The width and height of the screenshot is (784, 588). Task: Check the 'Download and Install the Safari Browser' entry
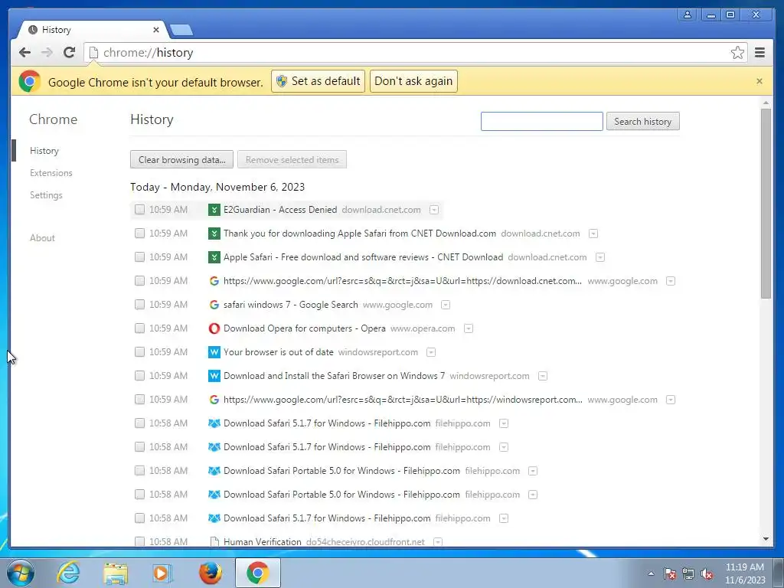(x=139, y=375)
